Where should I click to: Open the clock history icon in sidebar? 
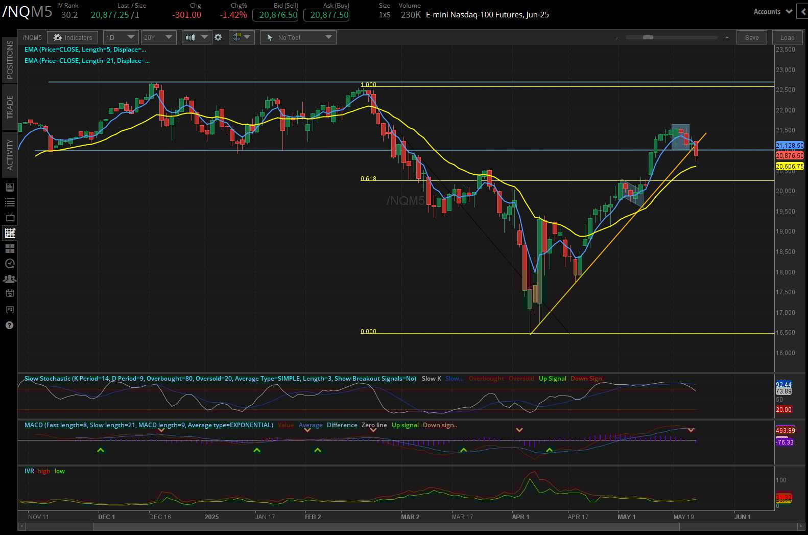click(x=10, y=264)
